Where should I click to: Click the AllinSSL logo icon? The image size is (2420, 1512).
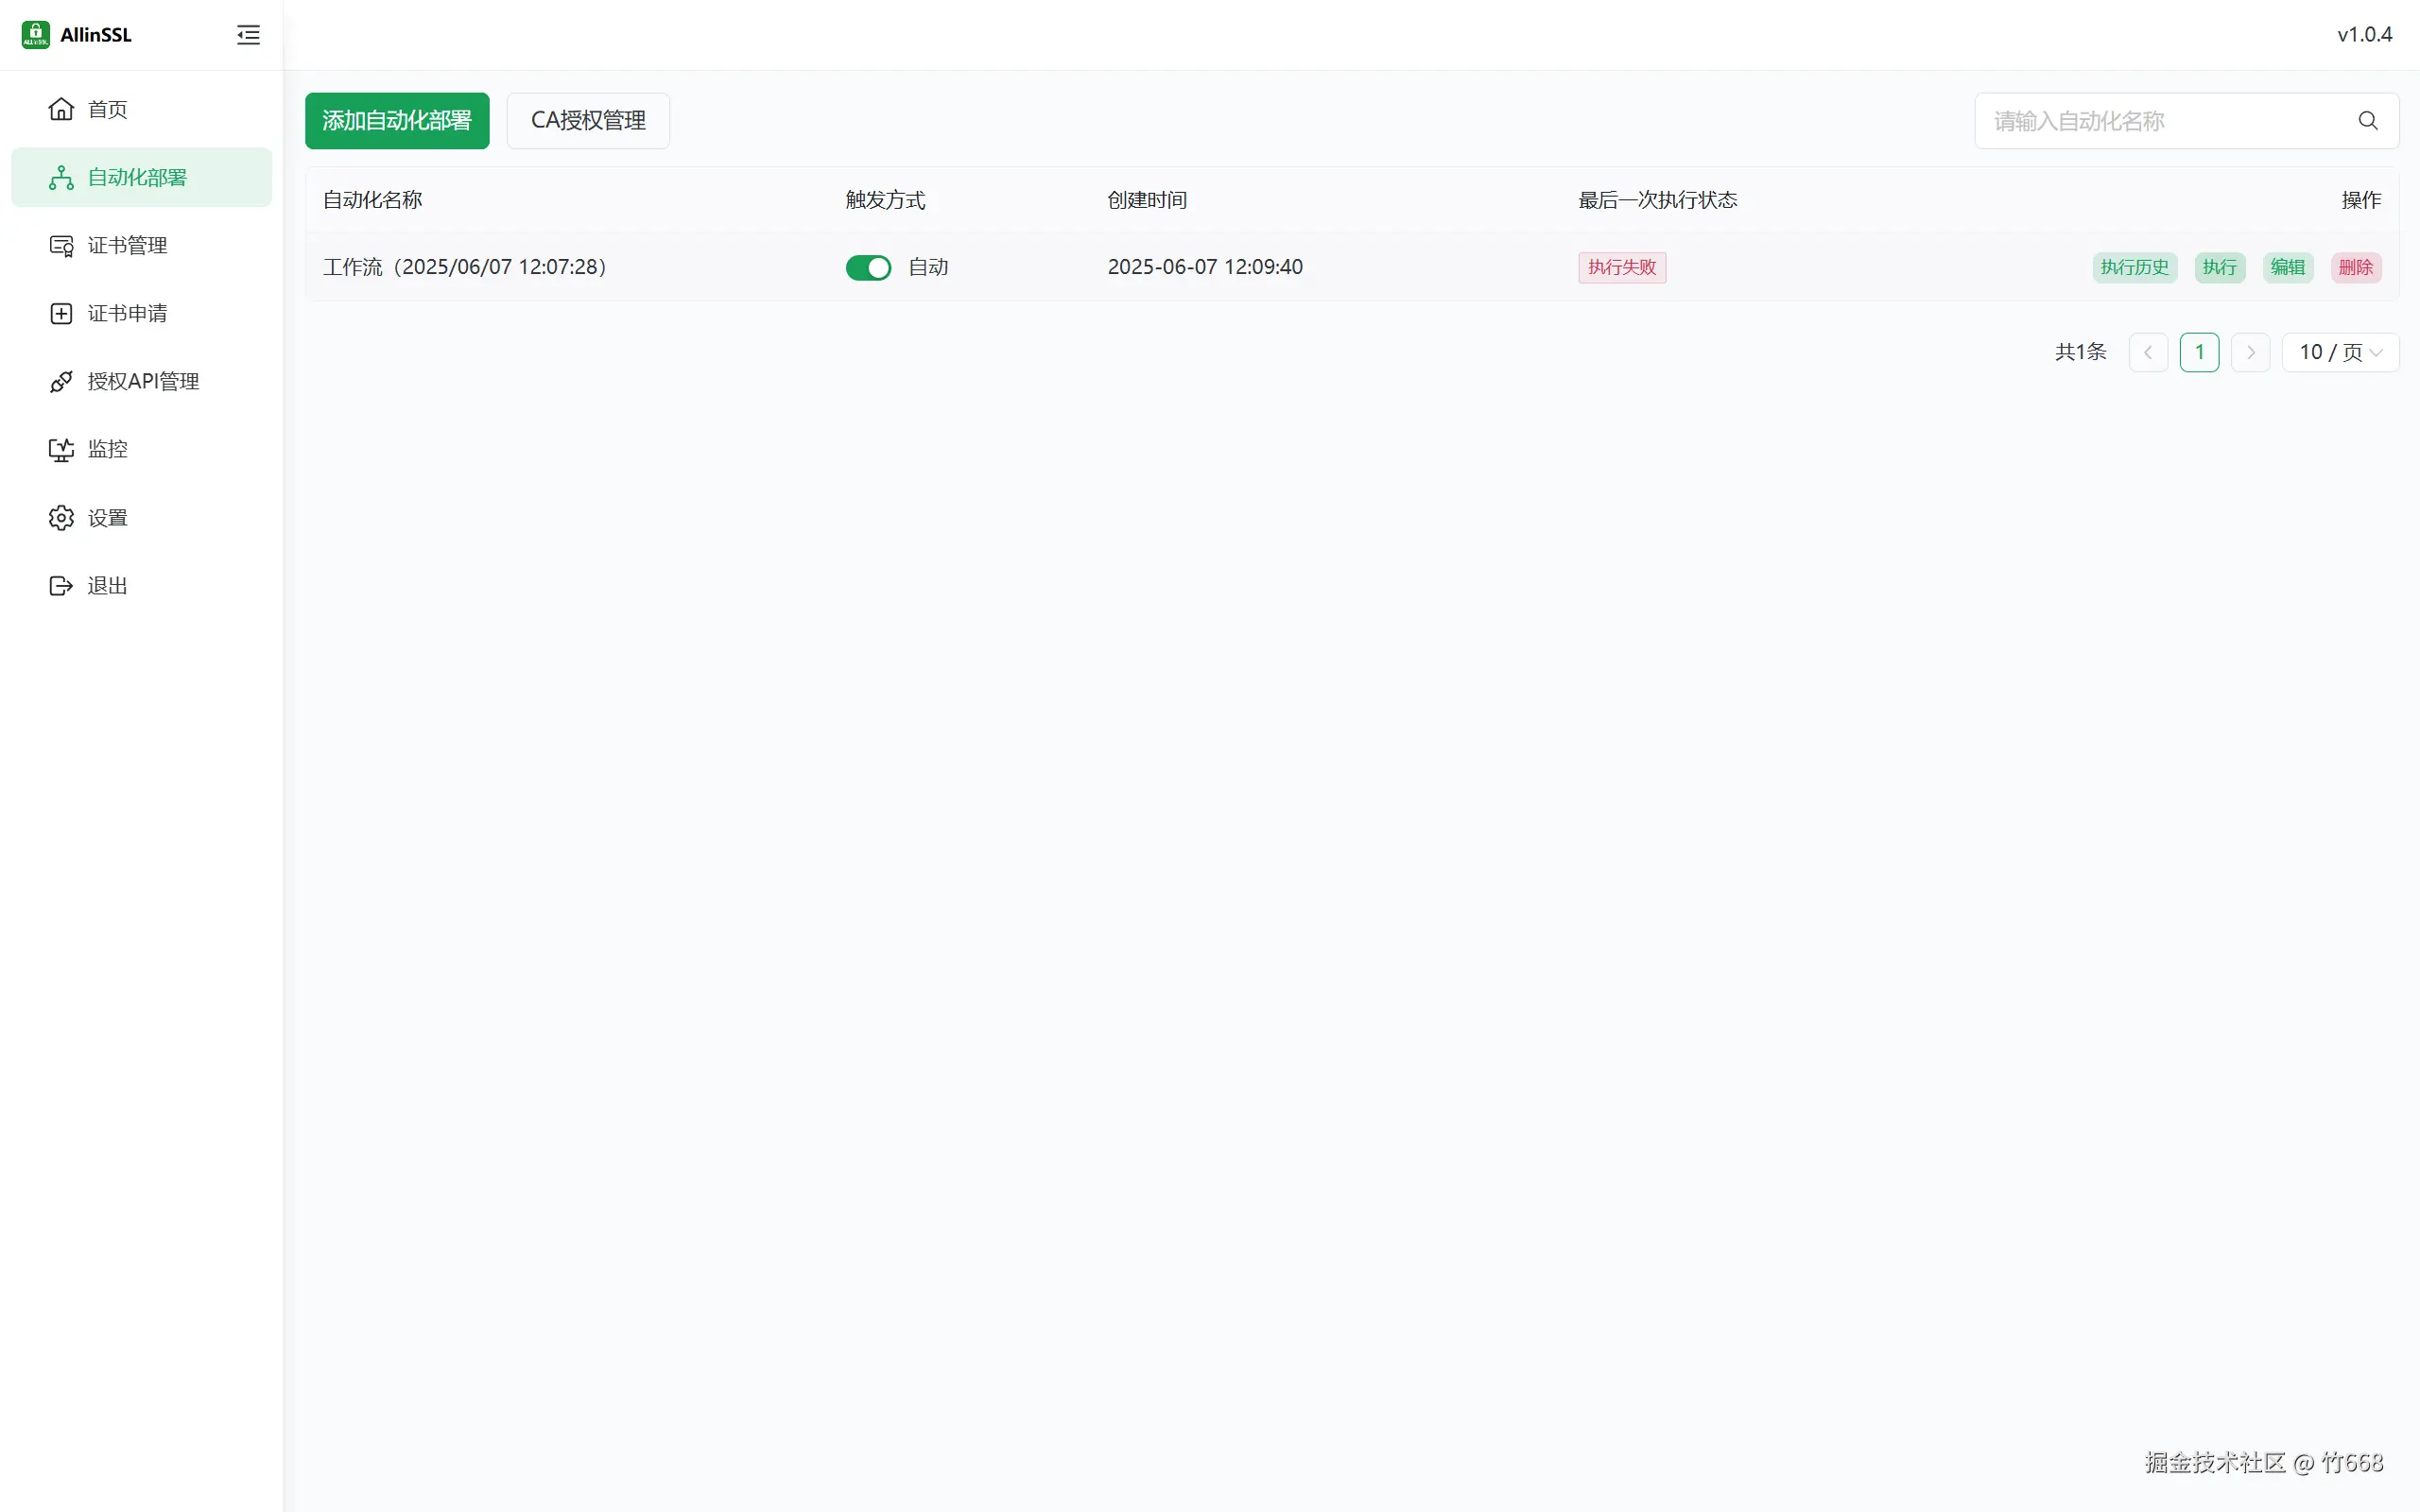35,35
